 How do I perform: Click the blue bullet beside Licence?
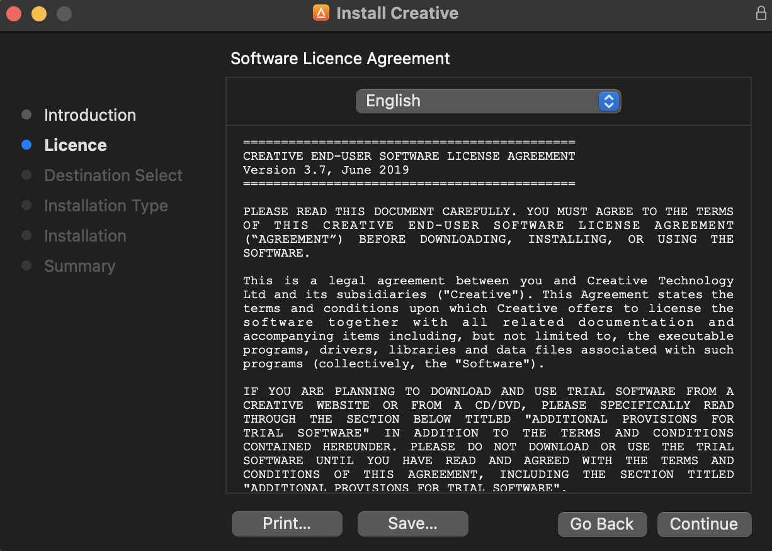coord(26,145)
